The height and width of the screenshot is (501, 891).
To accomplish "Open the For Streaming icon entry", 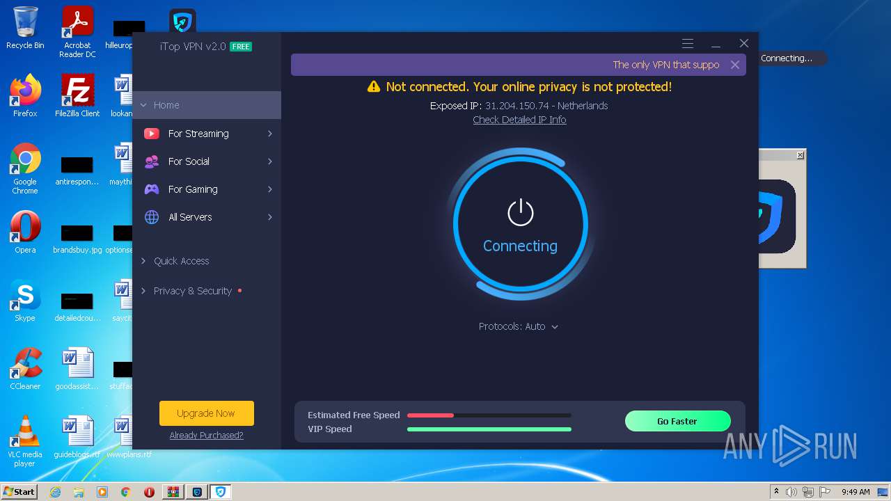I will (x=152, y=134).
